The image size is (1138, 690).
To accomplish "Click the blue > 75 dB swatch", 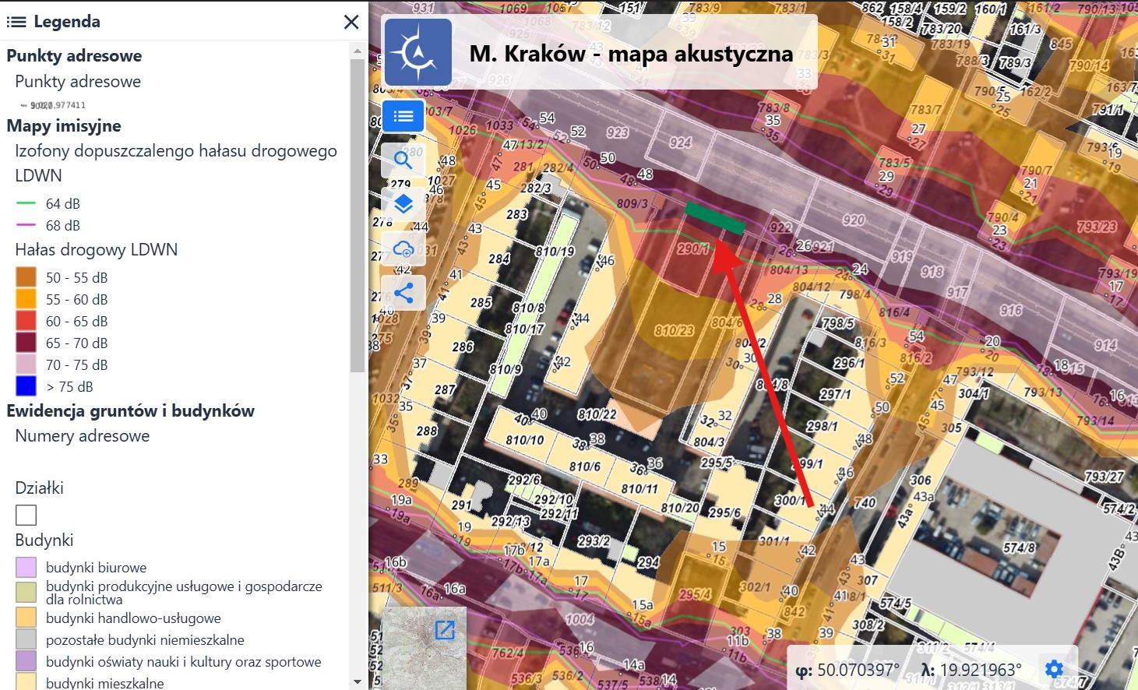I will [26, 386].
